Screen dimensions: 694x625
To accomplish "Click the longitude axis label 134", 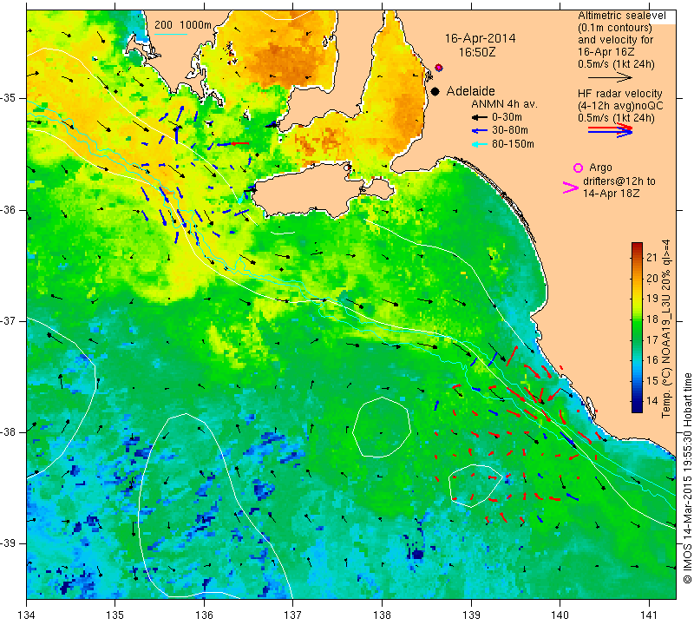I will pos(27,615).
